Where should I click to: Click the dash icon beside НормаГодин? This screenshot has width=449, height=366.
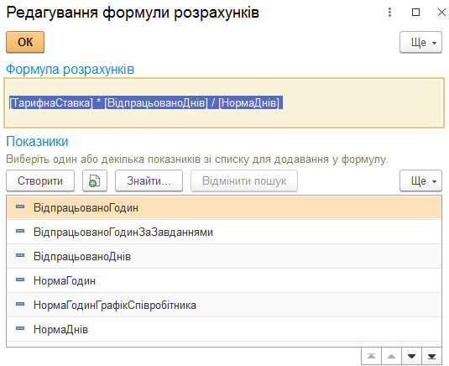(20, 280)
